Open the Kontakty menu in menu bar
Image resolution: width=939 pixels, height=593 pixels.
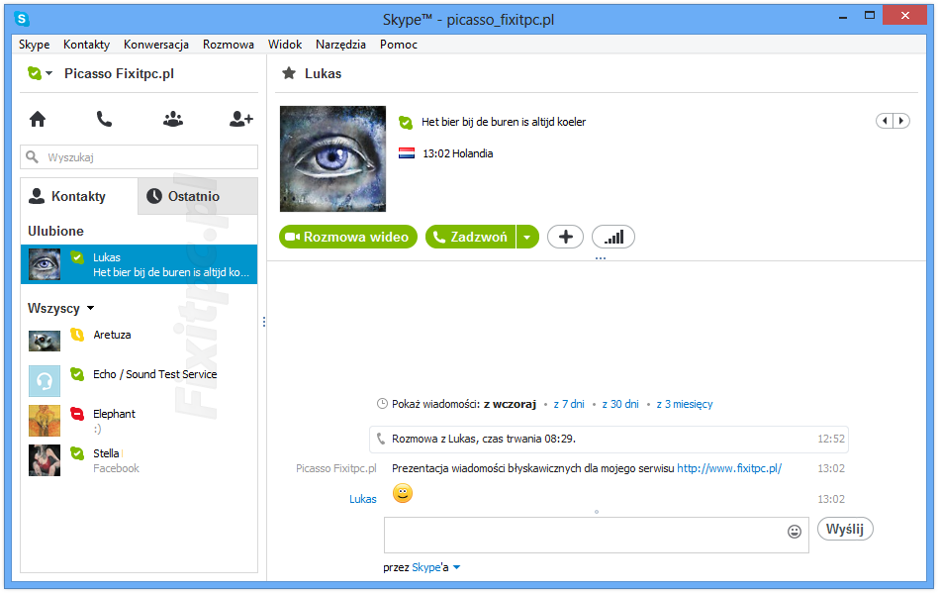(87, 45)
